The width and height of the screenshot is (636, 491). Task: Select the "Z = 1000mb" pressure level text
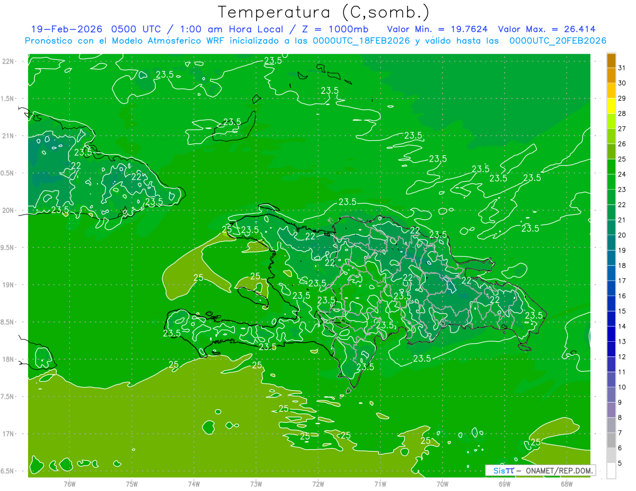335,29
